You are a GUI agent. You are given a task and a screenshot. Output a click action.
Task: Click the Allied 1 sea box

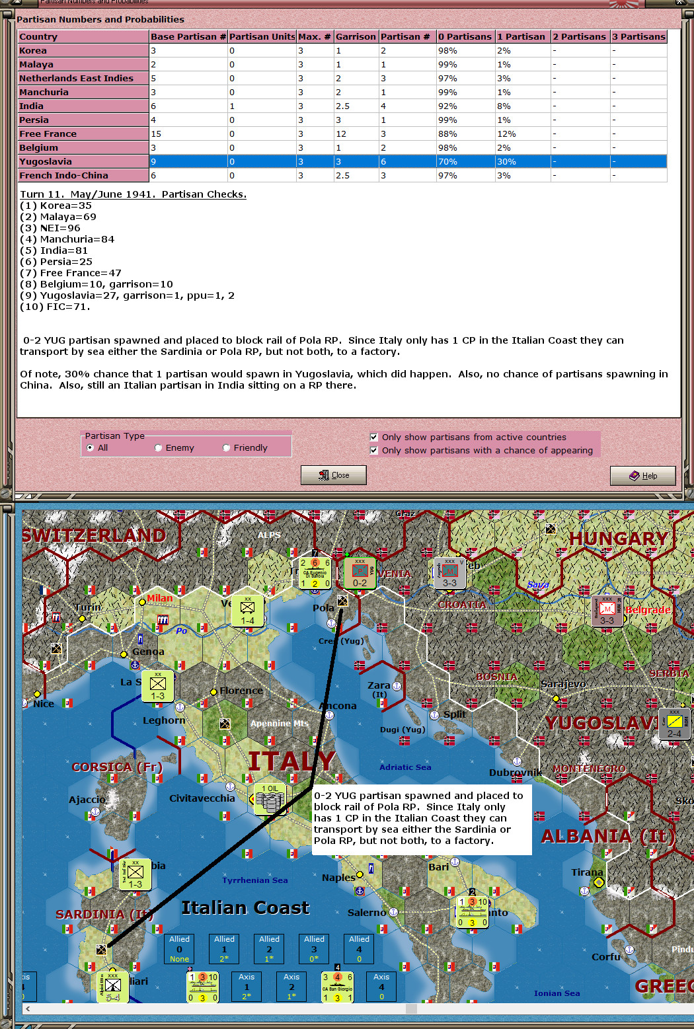(x=224, y=948)
